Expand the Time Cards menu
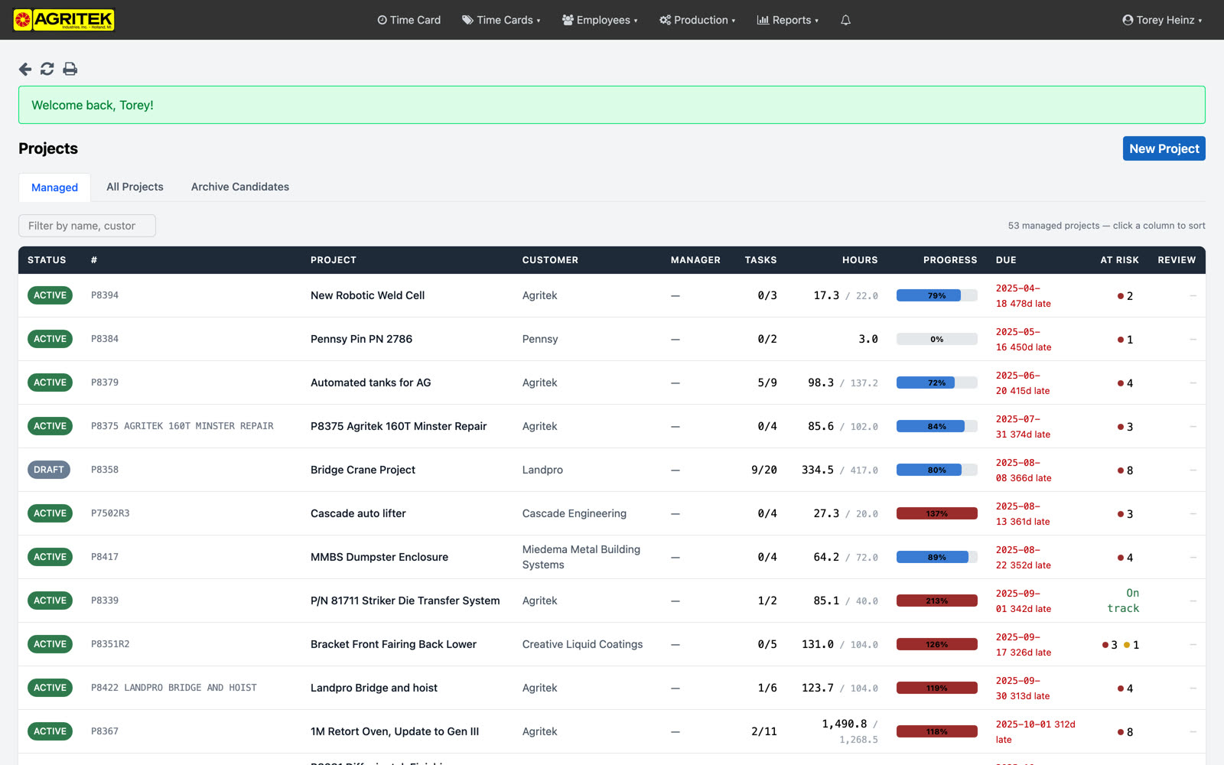1224x765 pixels. [501, 20]
